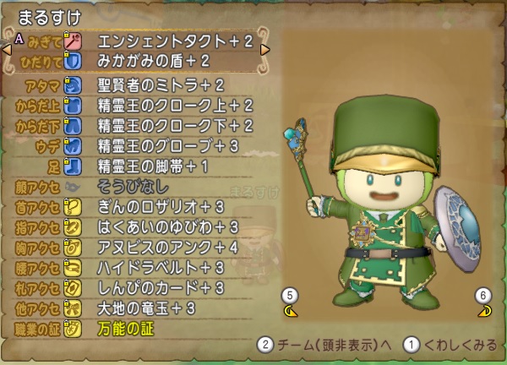Select the 万能の証 job emblem entry

pos(125,329)
